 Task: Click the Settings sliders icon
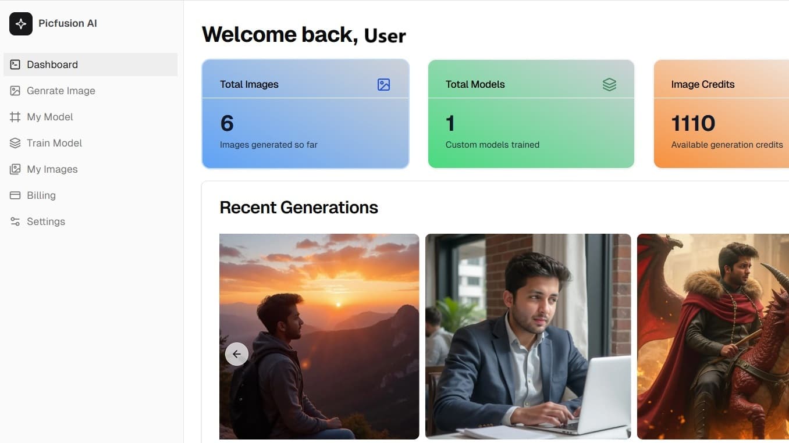[15, 222]
